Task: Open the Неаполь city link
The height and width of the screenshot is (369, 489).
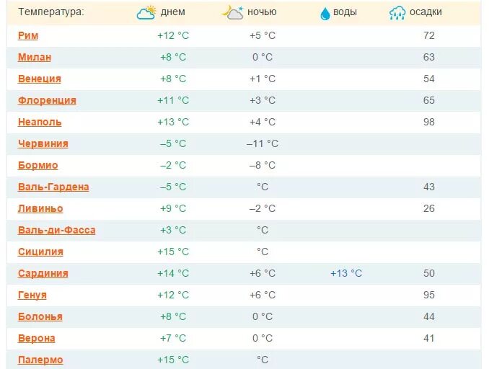Action: 40,122
